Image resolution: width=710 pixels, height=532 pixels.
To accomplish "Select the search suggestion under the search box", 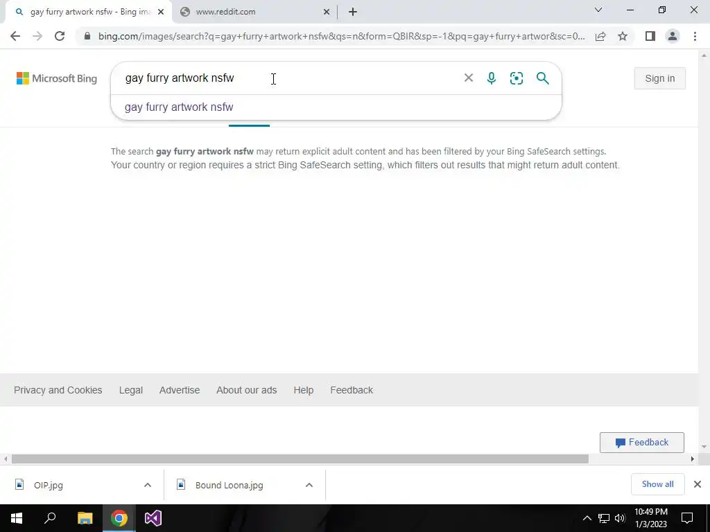I will pyautogui.click(x=336, y=107).
